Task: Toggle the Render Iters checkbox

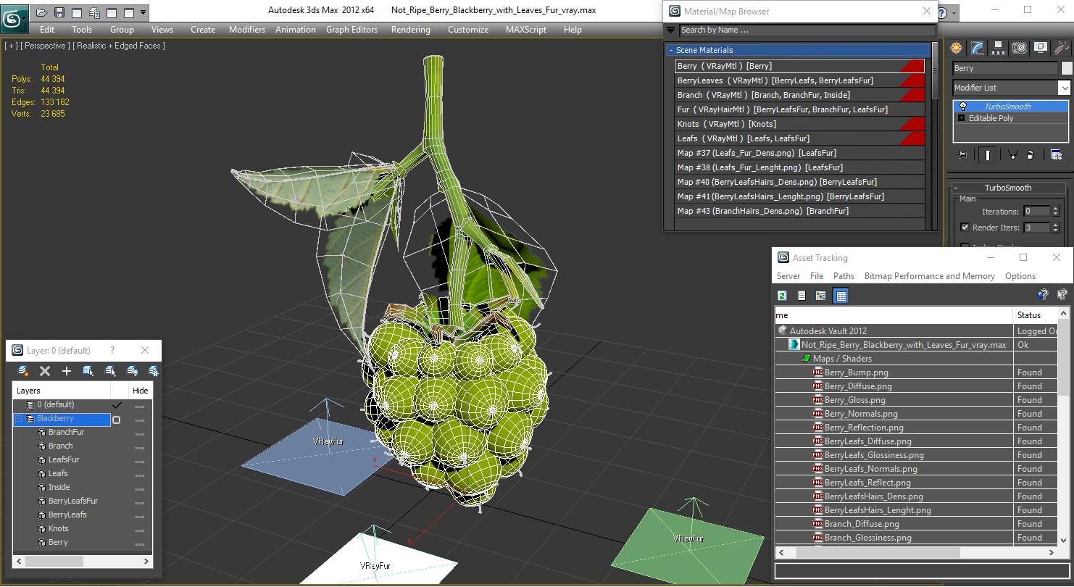Action: coord(965,227)
